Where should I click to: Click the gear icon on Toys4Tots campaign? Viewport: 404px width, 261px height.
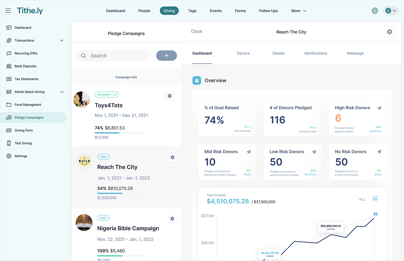(170, 96)
